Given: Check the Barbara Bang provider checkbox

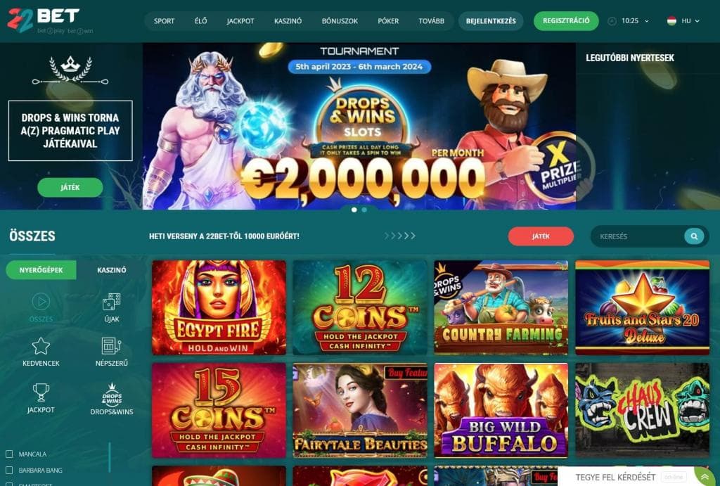Looking at the screenshot, I should coord(9,470).
